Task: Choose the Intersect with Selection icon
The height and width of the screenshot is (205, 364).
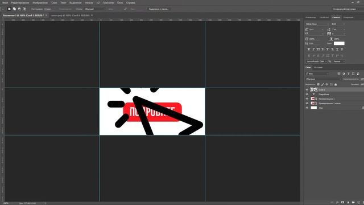Action: [24, 9]
